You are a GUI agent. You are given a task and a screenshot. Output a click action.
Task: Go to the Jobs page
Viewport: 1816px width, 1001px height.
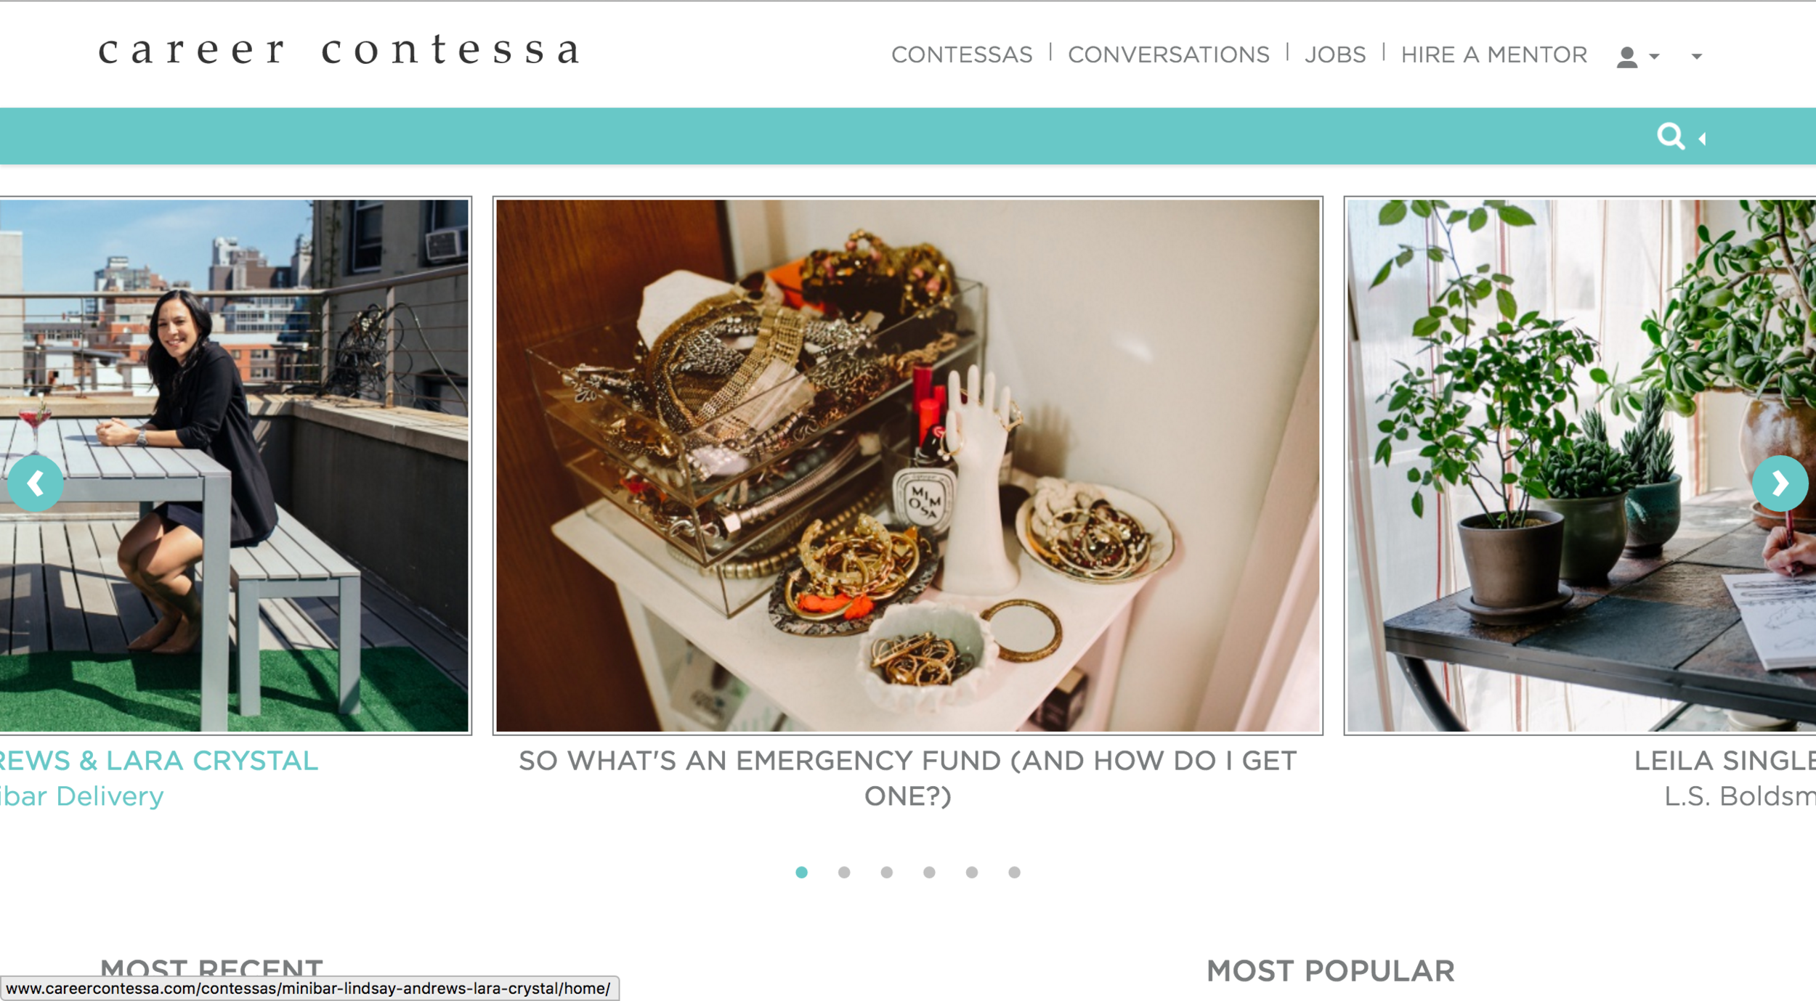pos(1335,54)
